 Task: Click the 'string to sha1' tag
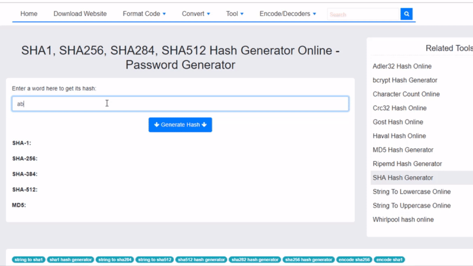[28, 259]
